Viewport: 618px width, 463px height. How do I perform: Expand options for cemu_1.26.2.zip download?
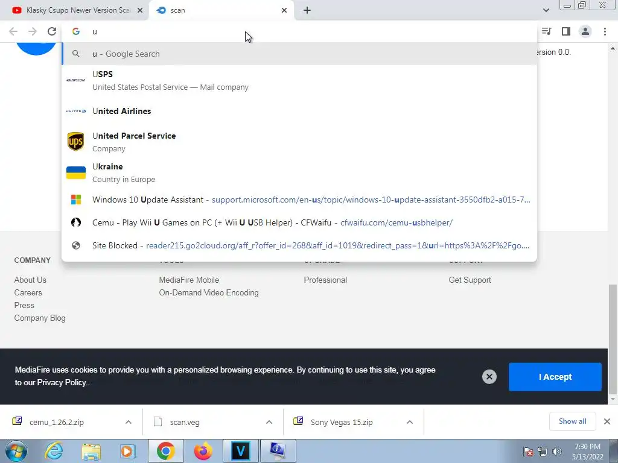pyautogui.click(x=129, y=422)
